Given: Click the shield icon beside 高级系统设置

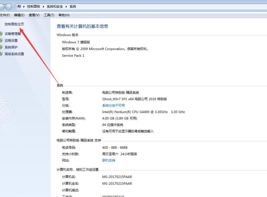Looking at the screenshot, I should [x=1, y=54].
